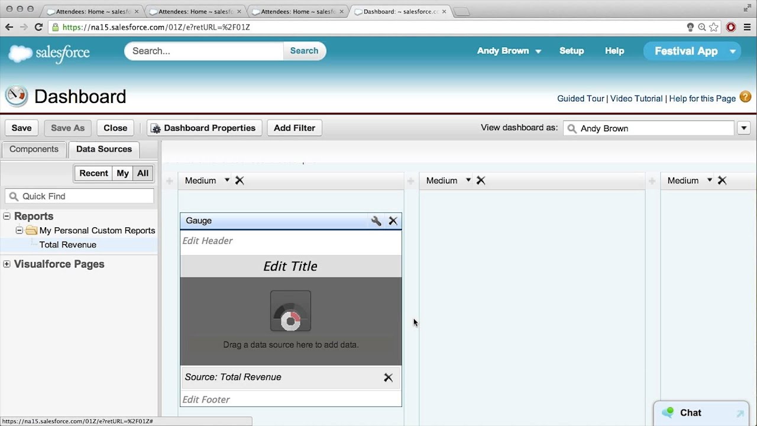Add column using plus before first Medium
Image resolution: width=757 pixels, height=426 pixels.
pos(170,181)
